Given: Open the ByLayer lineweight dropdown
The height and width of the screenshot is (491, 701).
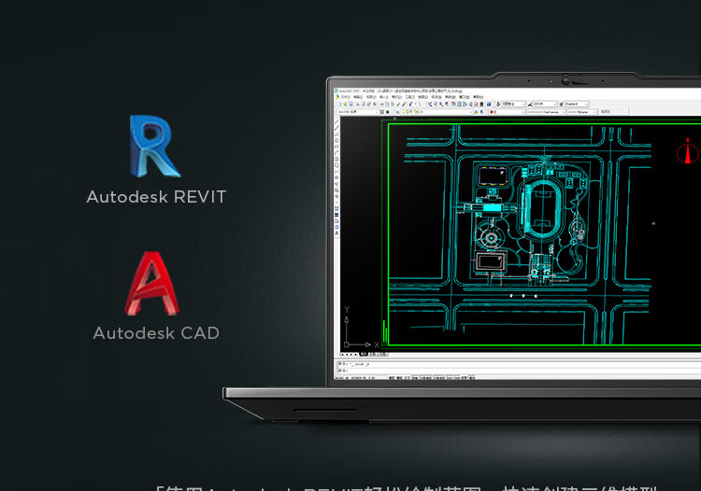Looking at the screenshot, I should pos(584,111).
